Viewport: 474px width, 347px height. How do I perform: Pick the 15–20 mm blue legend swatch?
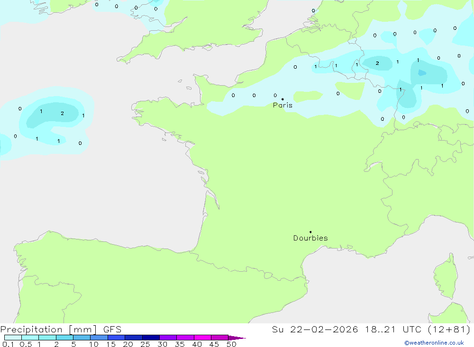[117, 338]
